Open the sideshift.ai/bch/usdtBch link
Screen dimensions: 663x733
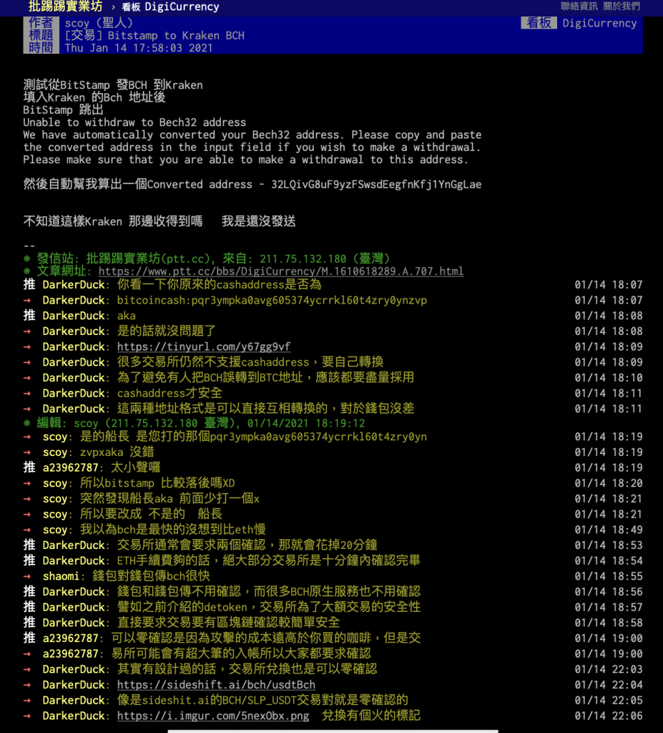[216, 684]
